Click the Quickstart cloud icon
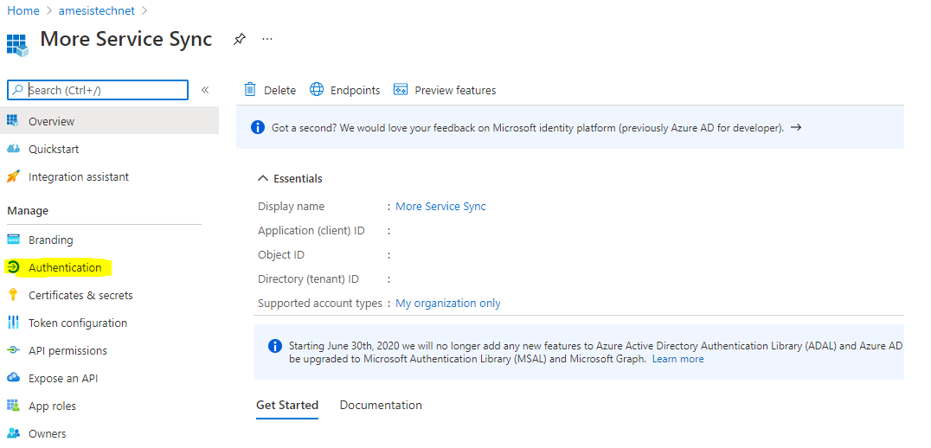This screenshot has height=448, width=931. point(13,149)
